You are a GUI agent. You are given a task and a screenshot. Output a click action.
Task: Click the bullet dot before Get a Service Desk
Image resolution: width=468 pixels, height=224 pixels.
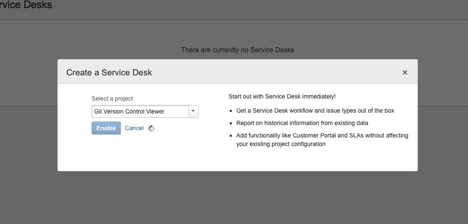click(231, 111)
